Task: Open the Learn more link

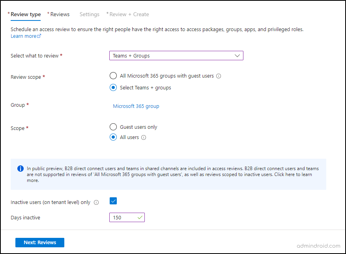Action: pos(24,36)
